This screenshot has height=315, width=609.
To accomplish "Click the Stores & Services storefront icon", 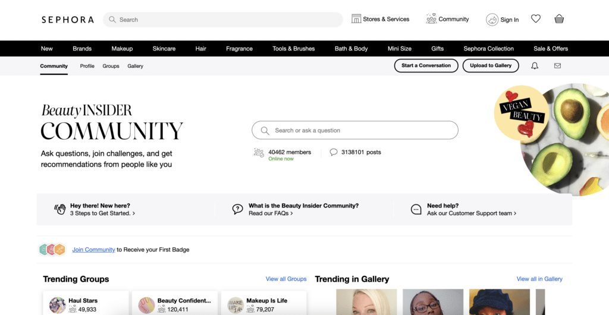I will click(356, 18).
